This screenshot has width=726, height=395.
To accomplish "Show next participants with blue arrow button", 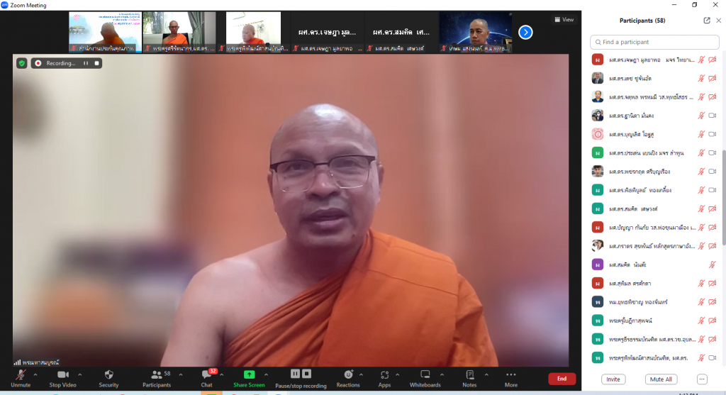I will pyautogui.click(x=525, y=32).
